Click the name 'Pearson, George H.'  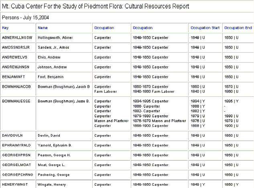[x=54, y=155]
